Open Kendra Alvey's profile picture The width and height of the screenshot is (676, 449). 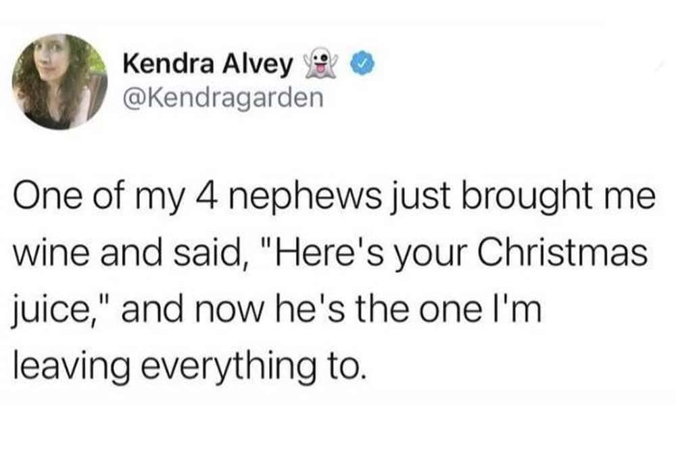pos(60,82)
